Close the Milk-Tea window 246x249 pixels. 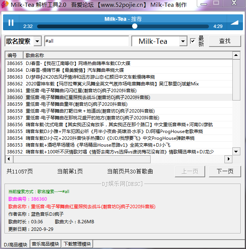point(234,3)
